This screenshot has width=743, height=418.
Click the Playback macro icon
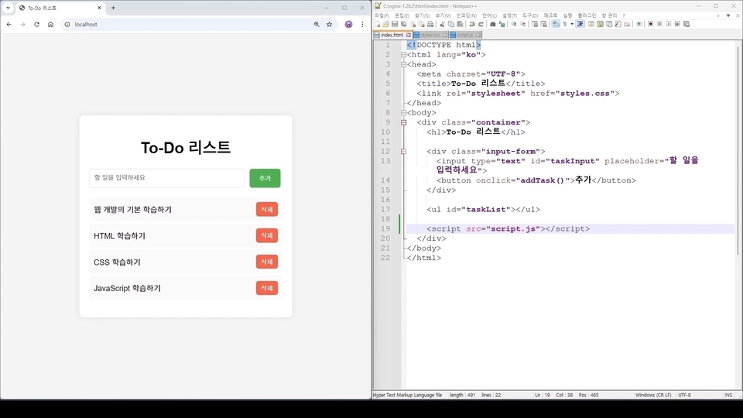click(668, 24)
